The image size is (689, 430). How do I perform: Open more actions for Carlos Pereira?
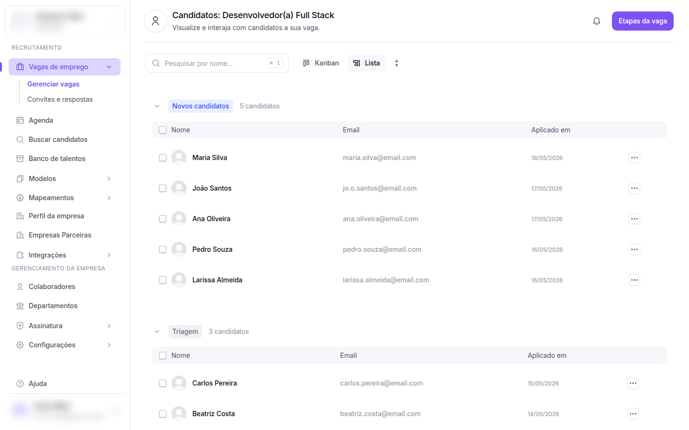(633, 383)
